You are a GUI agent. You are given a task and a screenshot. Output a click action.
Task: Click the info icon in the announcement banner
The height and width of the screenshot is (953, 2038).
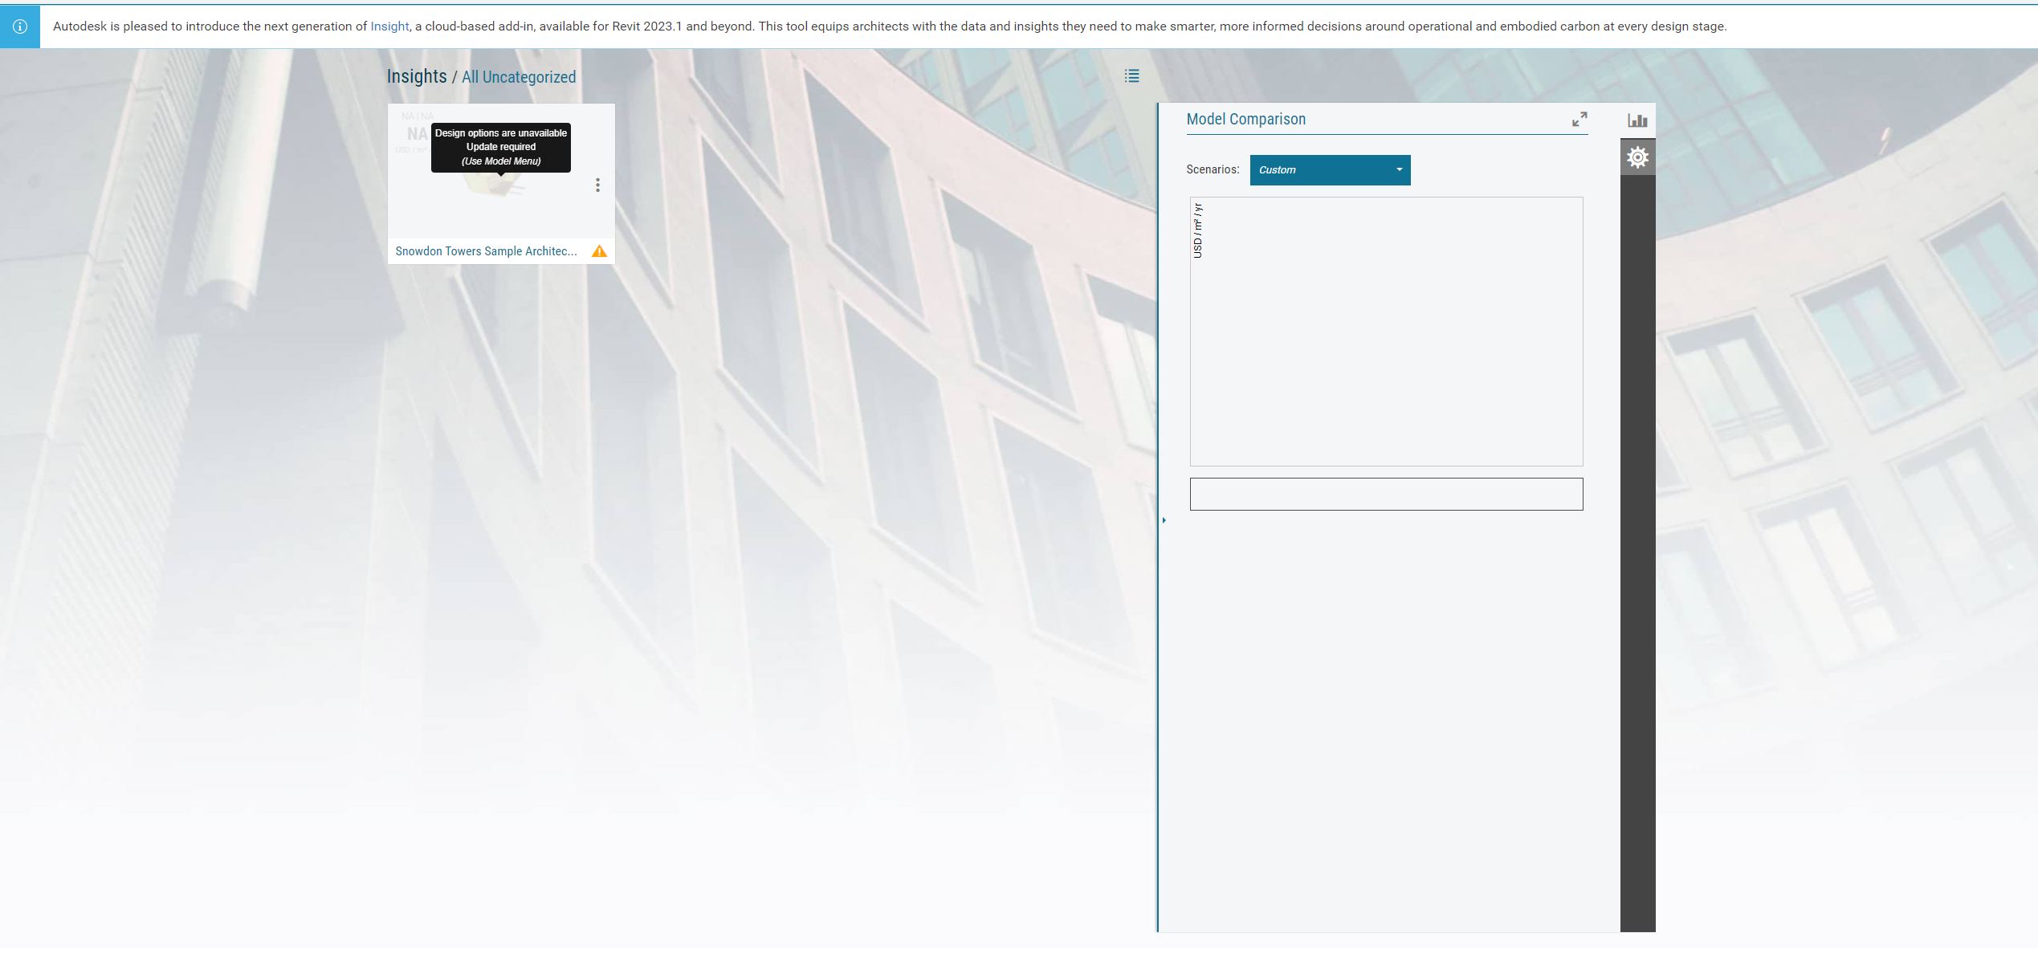tap(20, 26)
